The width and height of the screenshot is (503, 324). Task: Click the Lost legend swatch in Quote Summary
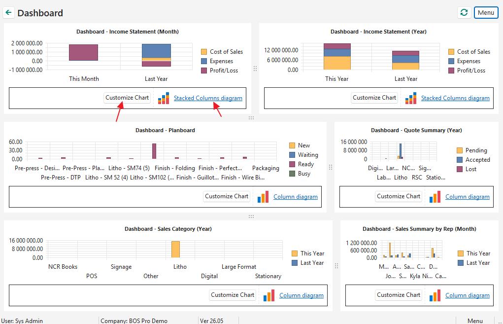(x=459, y=169)
